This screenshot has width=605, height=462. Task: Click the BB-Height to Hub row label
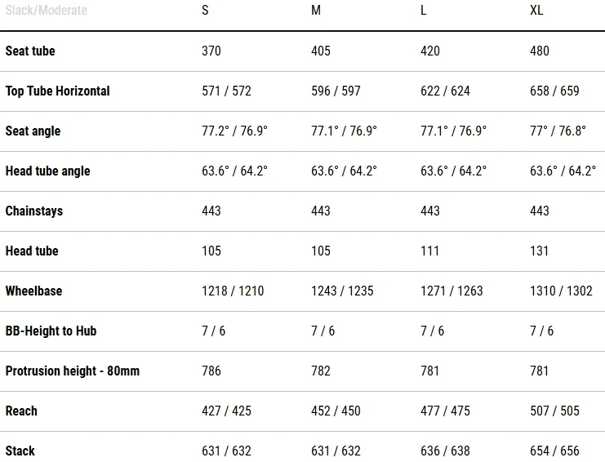point(51,331)
